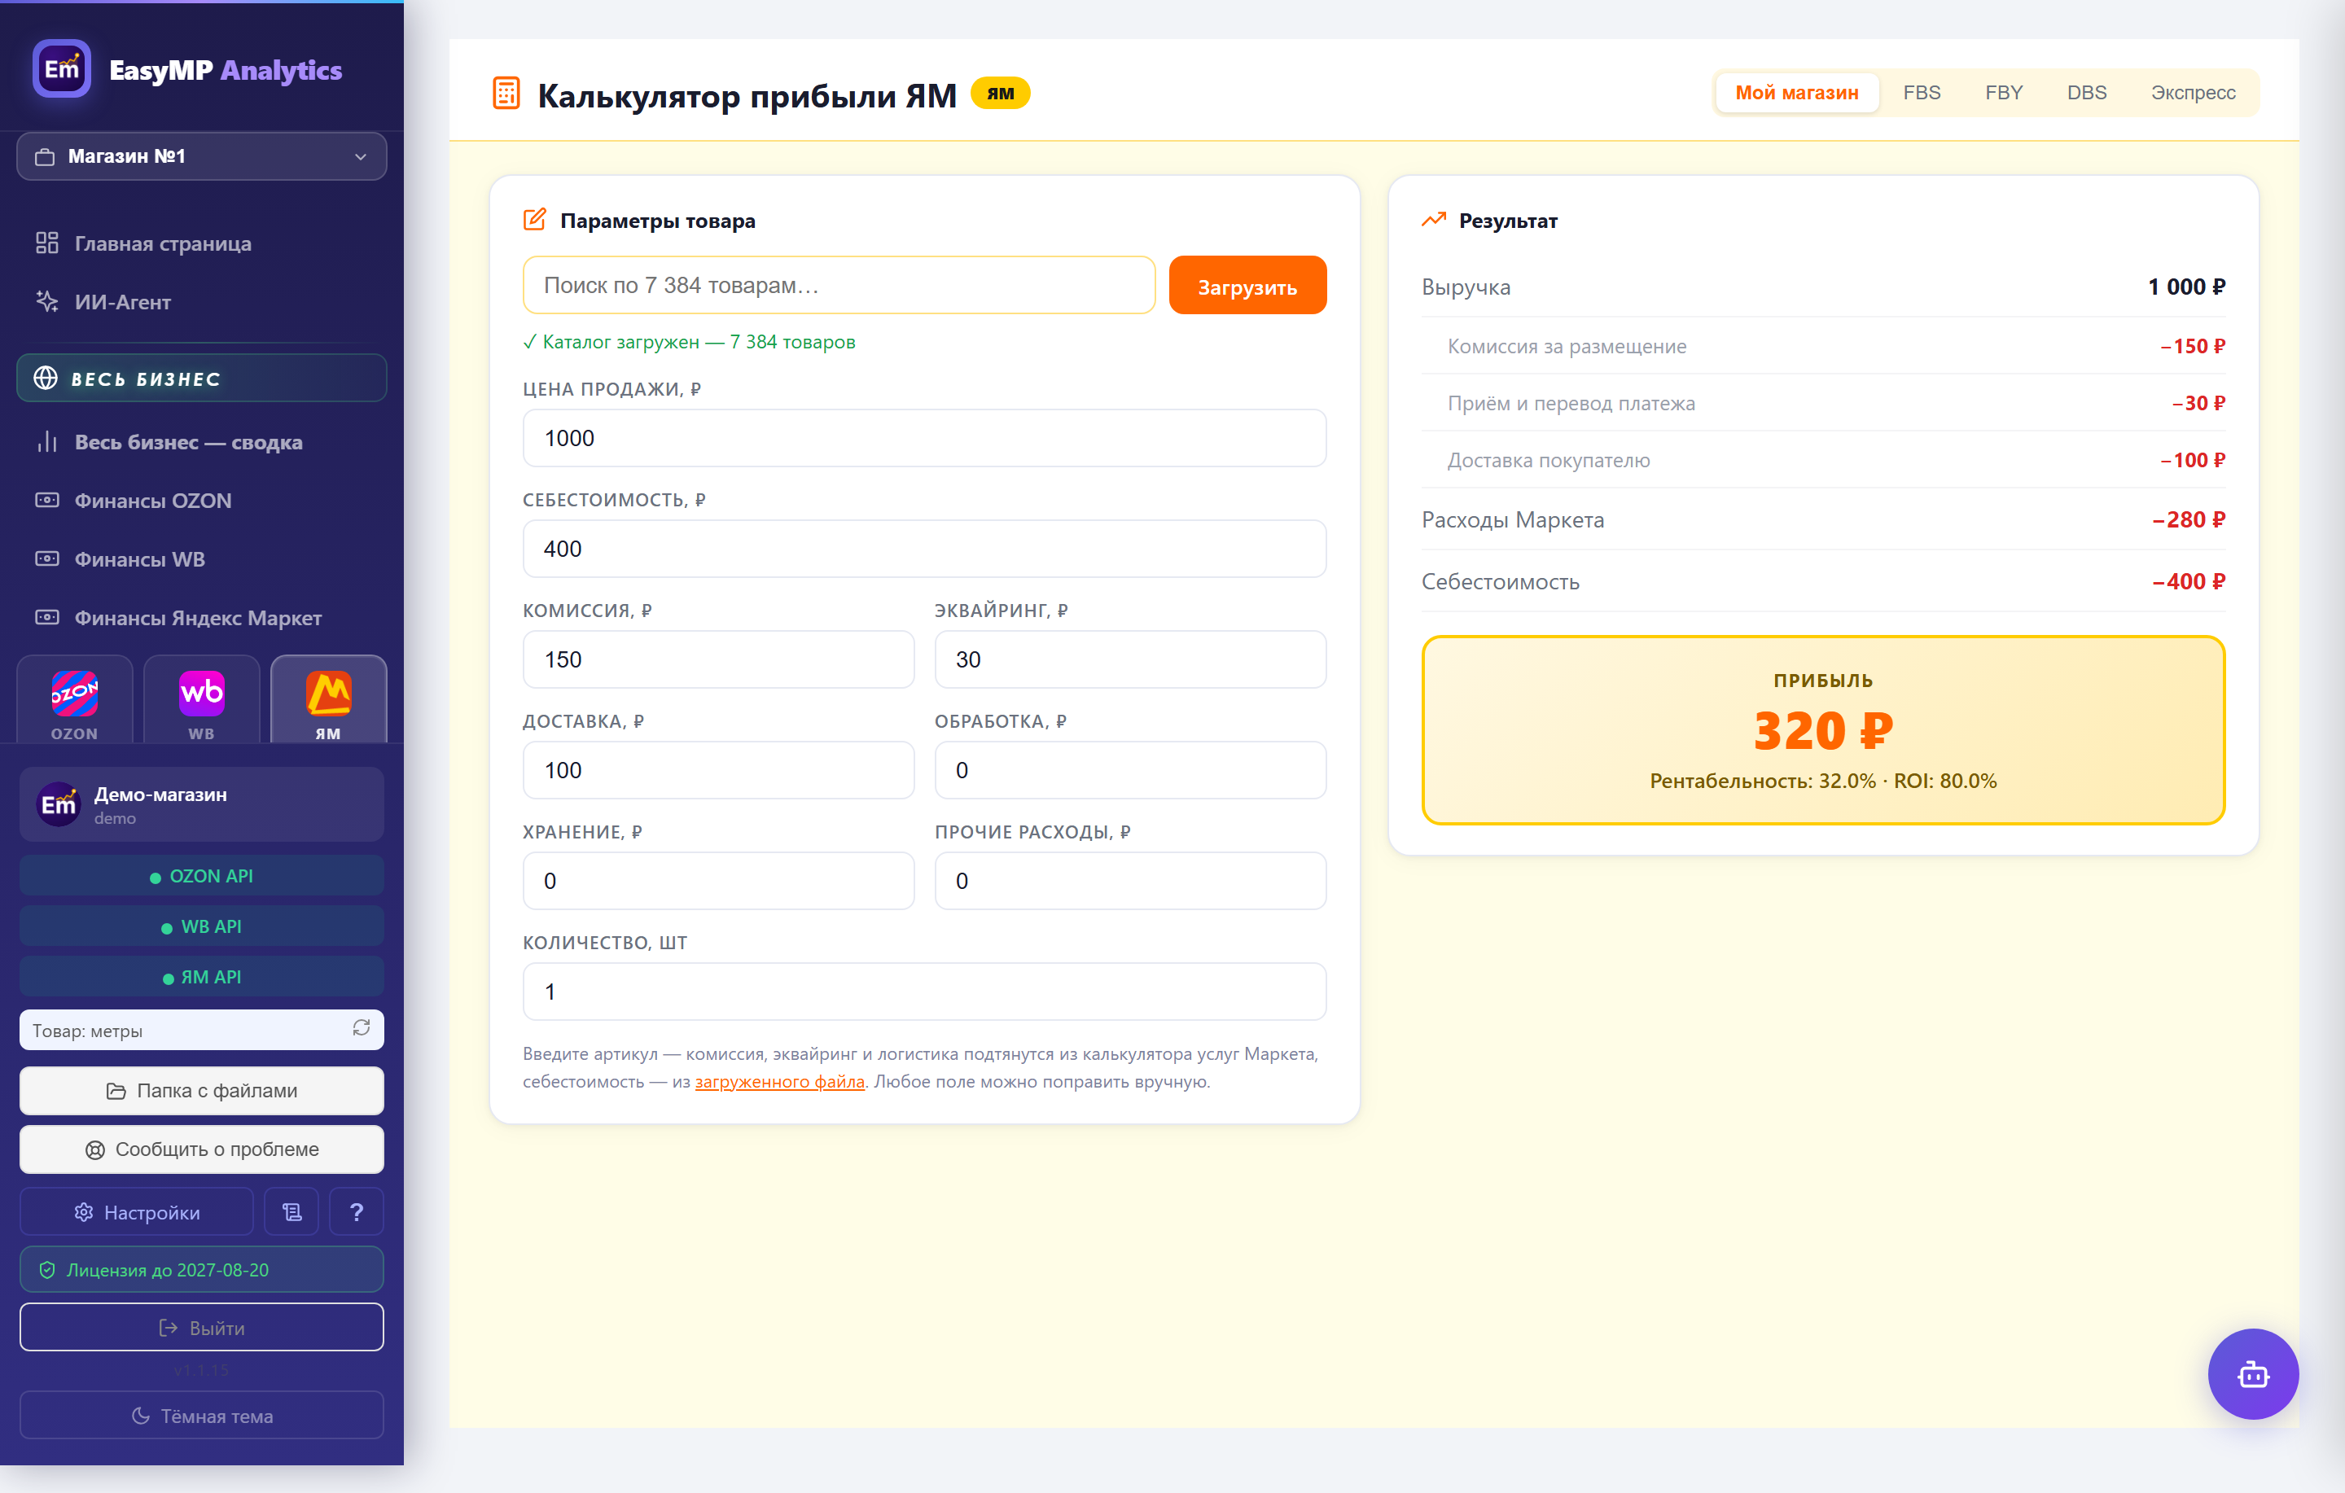This screenshot has height=1493, width=2345.
Task: Click the ЯМ badge next to the title
Action: (1000, 94)
